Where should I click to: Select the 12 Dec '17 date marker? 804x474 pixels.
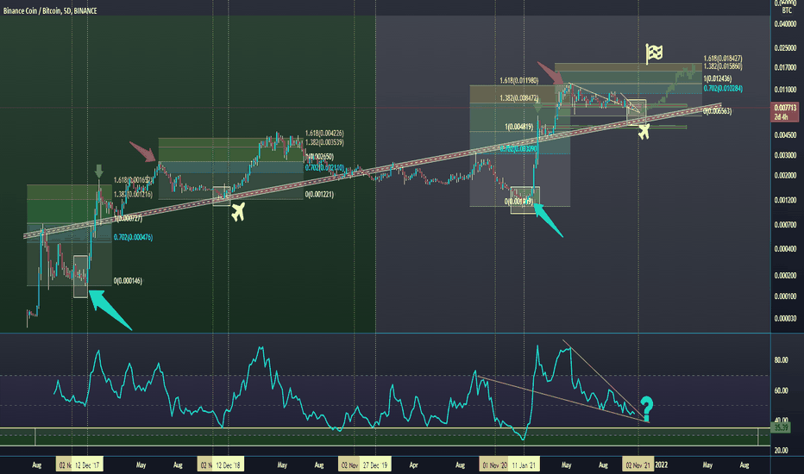[x=86, y=465]
